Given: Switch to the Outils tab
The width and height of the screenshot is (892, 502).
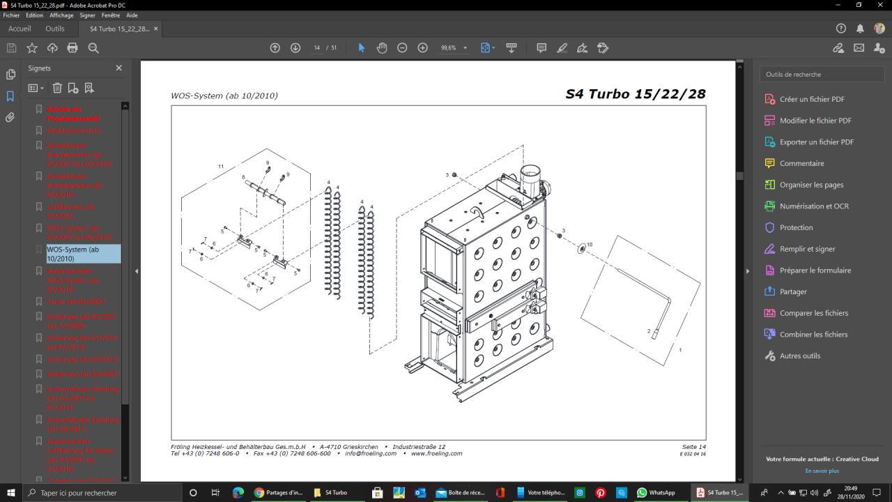Looking at the screenshot, I should [x=55, y=29].
